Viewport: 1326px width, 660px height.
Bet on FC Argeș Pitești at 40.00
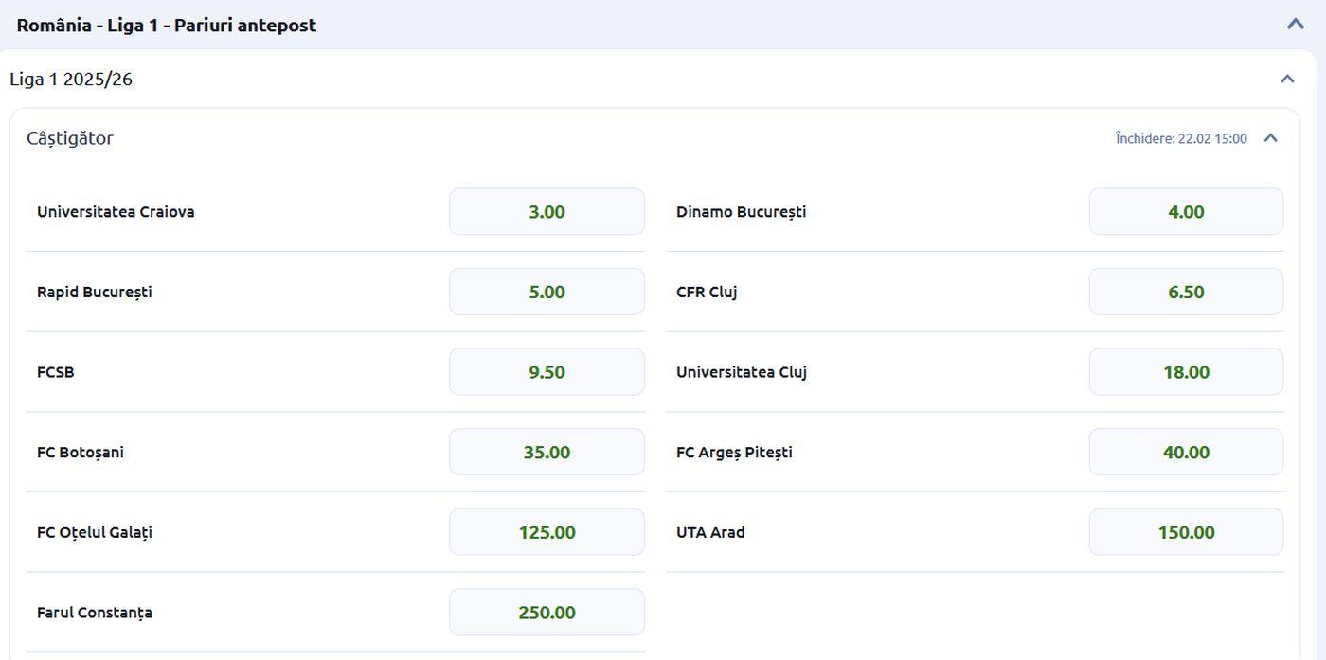click(1186, 452)
